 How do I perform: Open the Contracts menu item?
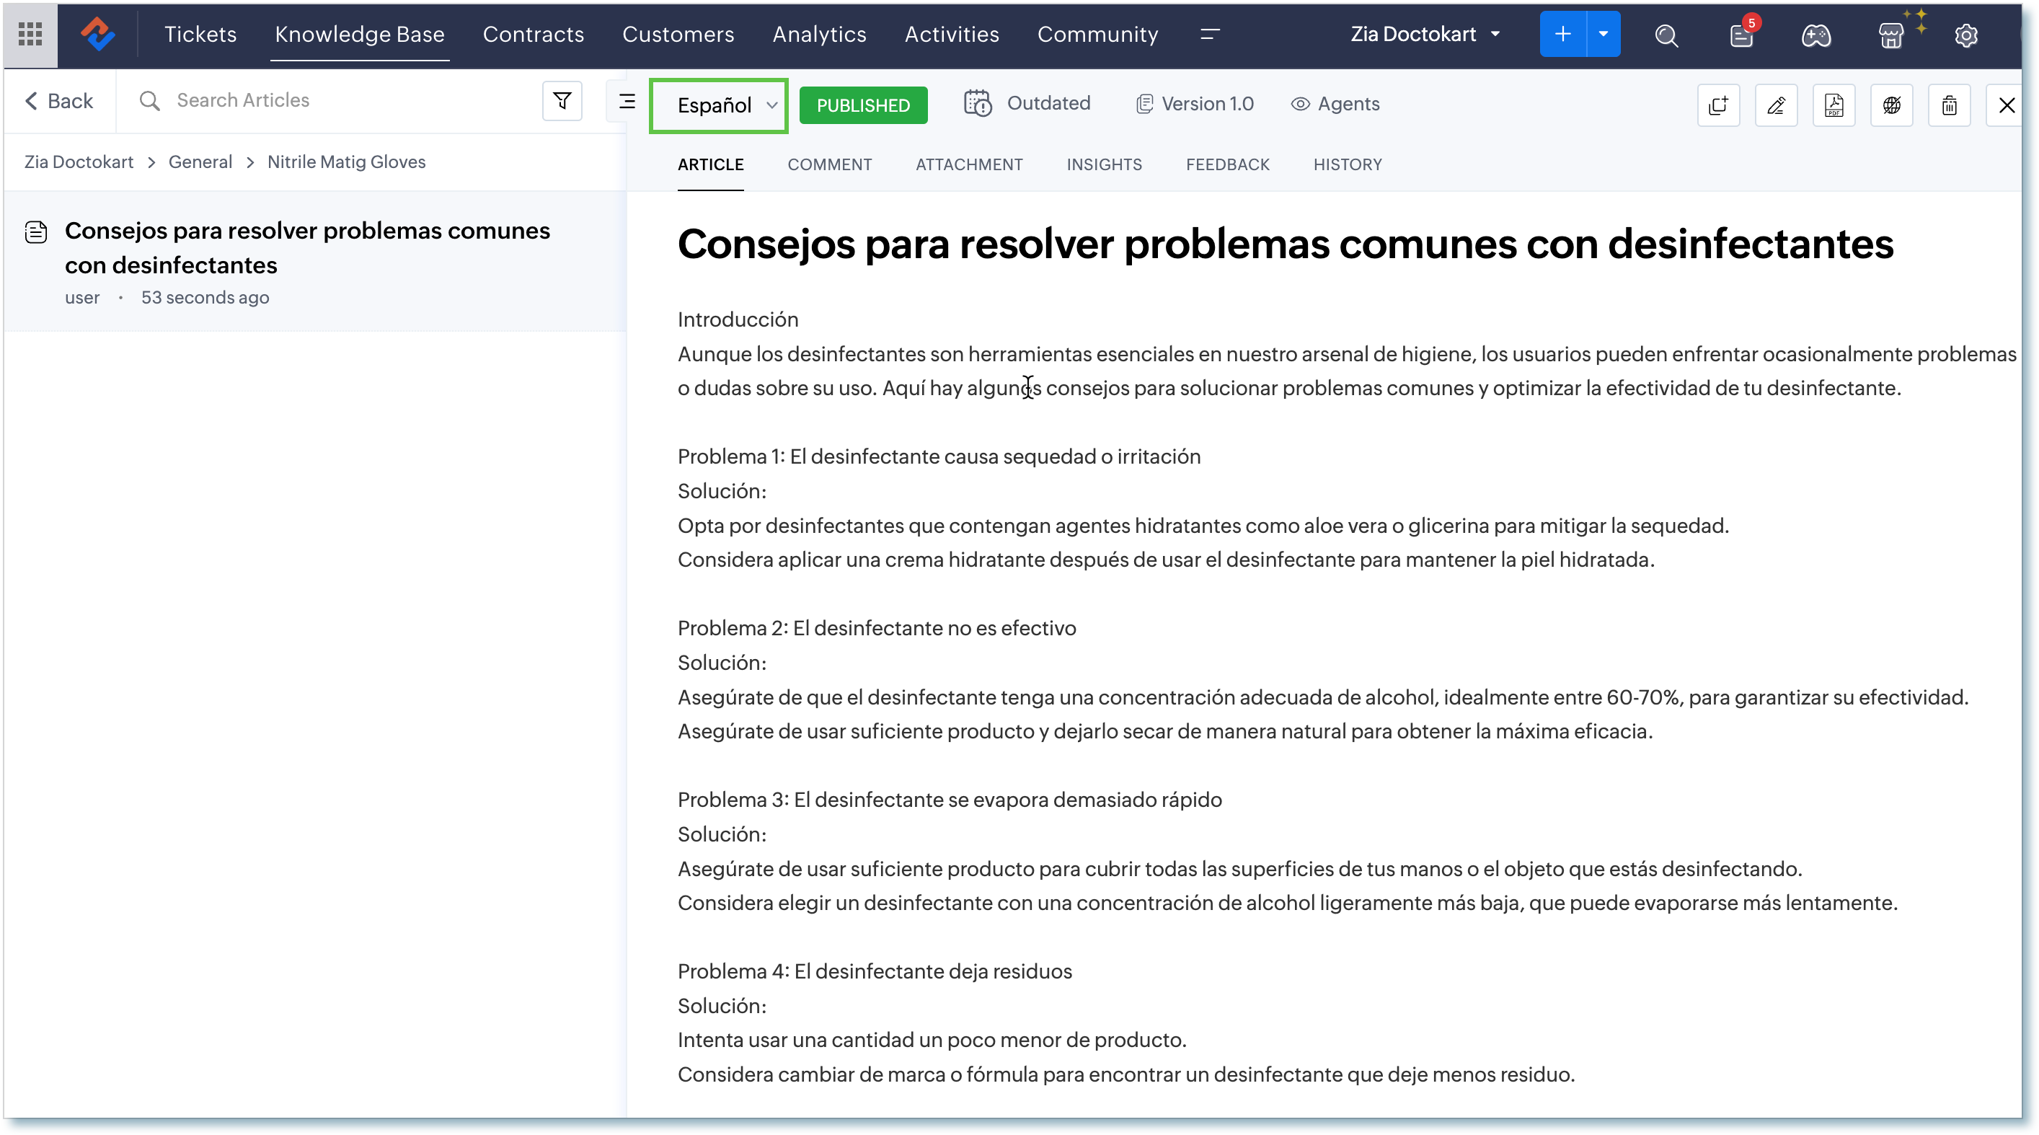pos(533,34)
